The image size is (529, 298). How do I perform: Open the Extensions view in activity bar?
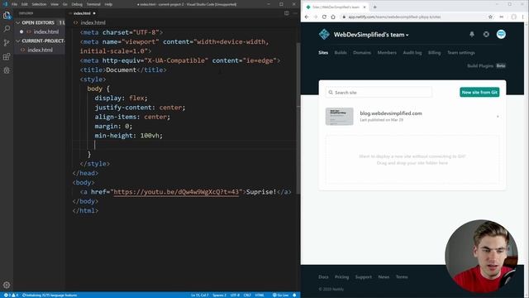pos(7,56)
